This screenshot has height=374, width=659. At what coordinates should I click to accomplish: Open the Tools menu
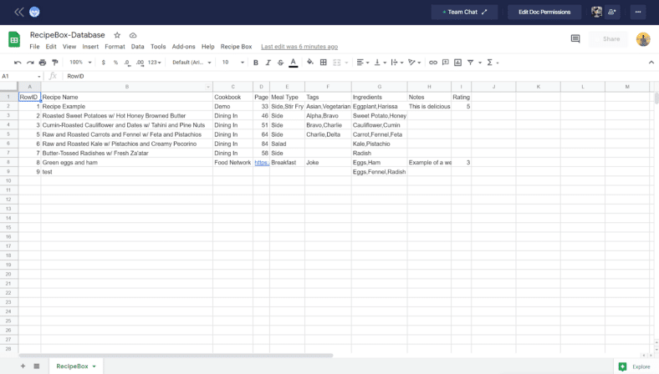pyautogui.click(x=158, y=47)
